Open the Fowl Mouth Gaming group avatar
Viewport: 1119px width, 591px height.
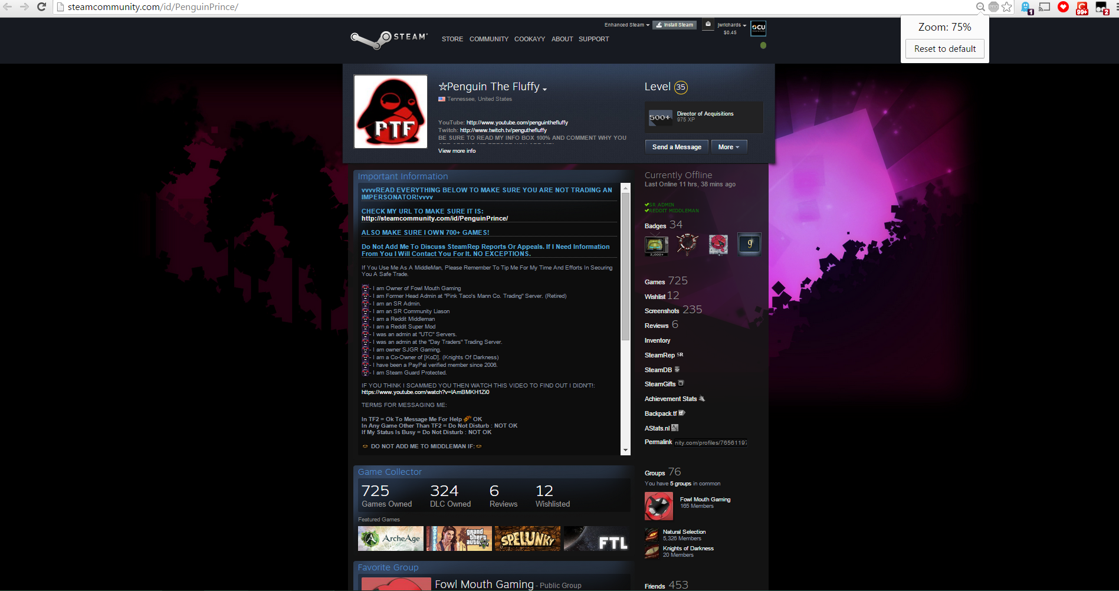[x=659, y=506]
